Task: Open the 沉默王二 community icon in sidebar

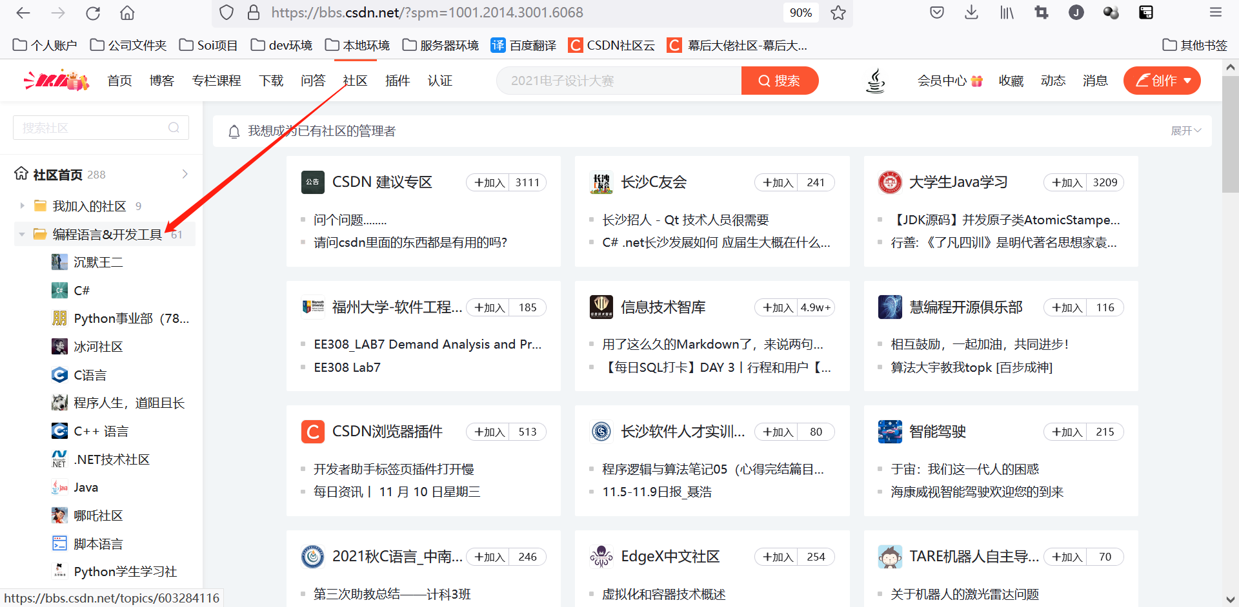Action: pos(59,262)
